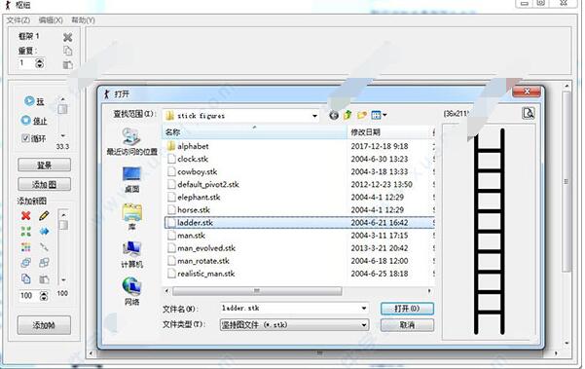585x369 pixels.
Task: Click the up-one-folder icon in dialog
Action: pyautogui.click(x=347, y=115)
